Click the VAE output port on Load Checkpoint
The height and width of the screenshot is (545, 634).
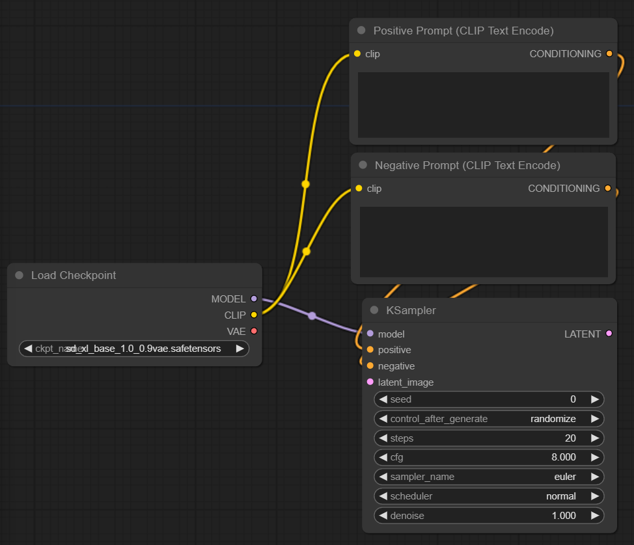pyautogui.click(x=253, y=331)
